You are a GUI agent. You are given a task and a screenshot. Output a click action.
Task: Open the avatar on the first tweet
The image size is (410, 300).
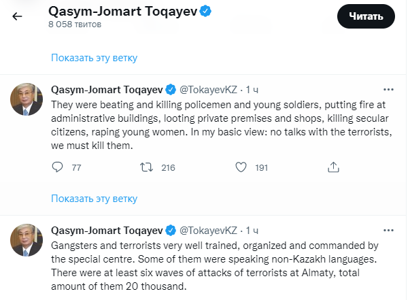pyautogui.click(x=27, y=99)
